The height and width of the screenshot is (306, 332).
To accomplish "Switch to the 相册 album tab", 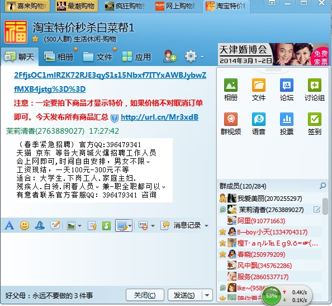I will [59, 57].
